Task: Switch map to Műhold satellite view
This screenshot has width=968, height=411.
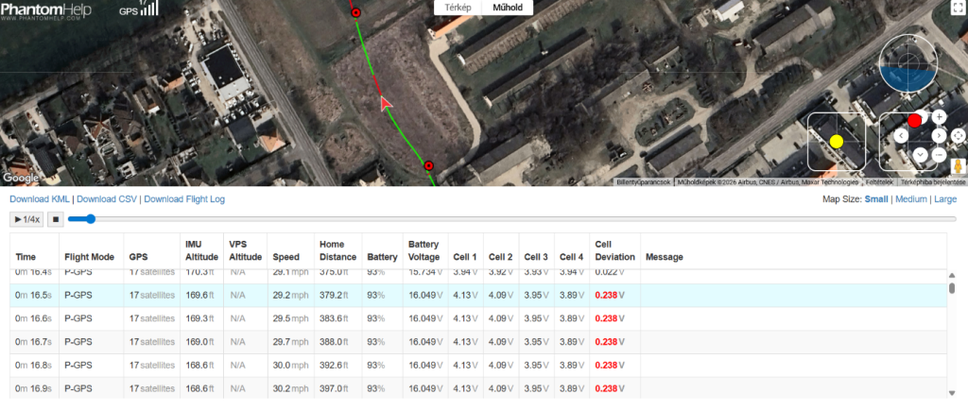Action: [x=508, y=8]
